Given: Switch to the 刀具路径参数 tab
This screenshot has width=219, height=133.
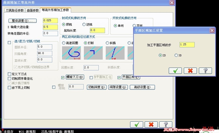Looking at the screenshot, I should [15, 11].
